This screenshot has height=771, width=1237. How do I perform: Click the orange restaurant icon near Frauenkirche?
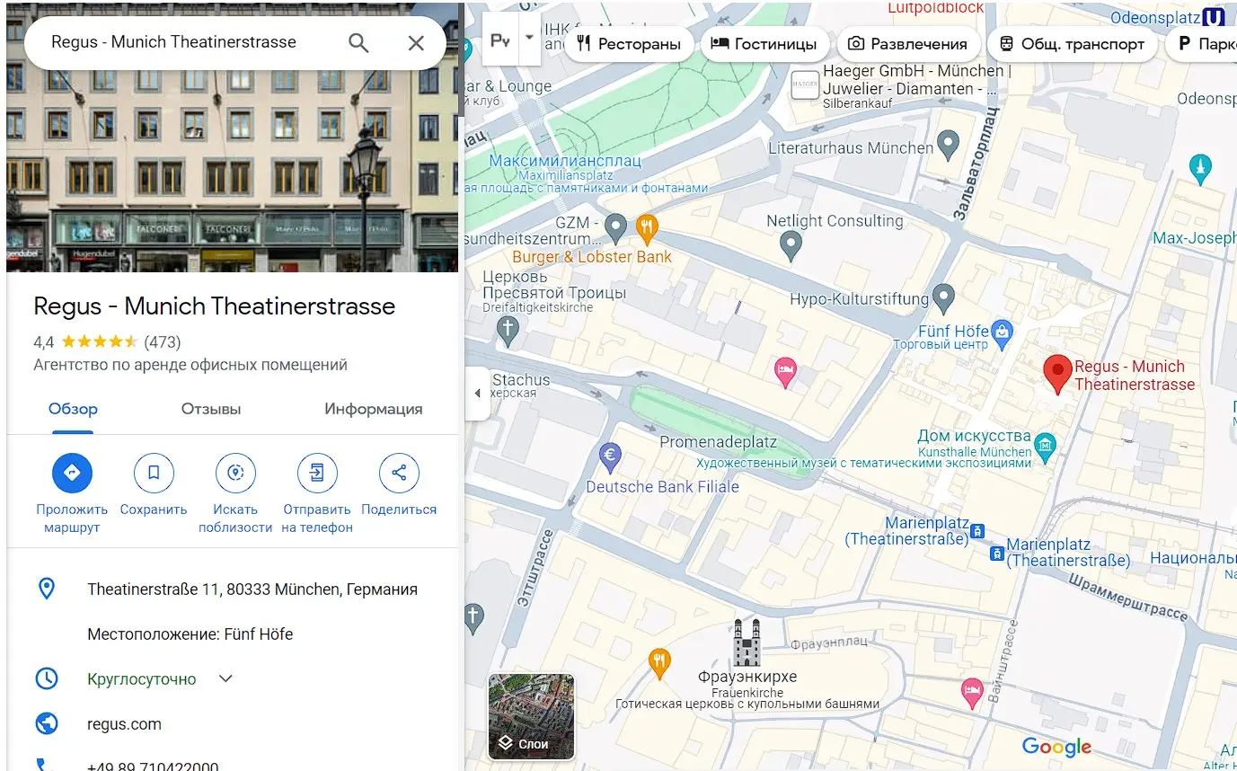click(x=660, y=664)
